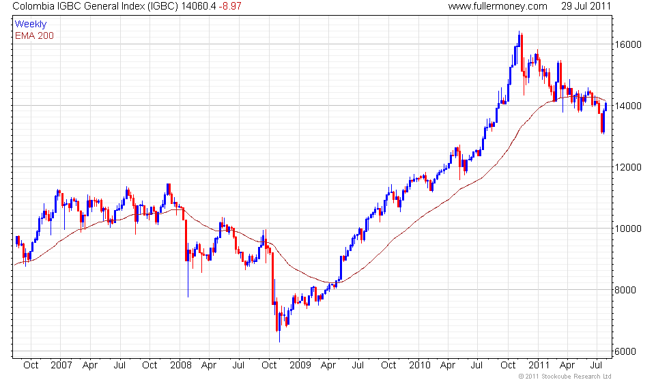This screenshot has height=382, width=669.
Task: Click the 'Oct' label just before 2008
Action: point(150,365)
